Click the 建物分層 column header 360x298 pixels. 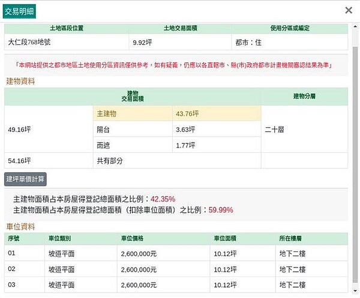[304, 97]
